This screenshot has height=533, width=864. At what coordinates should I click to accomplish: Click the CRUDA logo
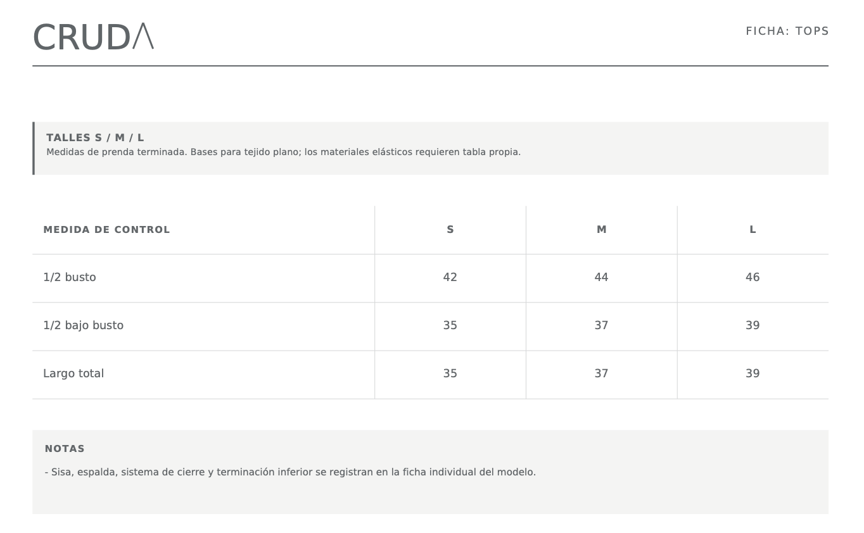pyautogui.click(x=93, y=37)
